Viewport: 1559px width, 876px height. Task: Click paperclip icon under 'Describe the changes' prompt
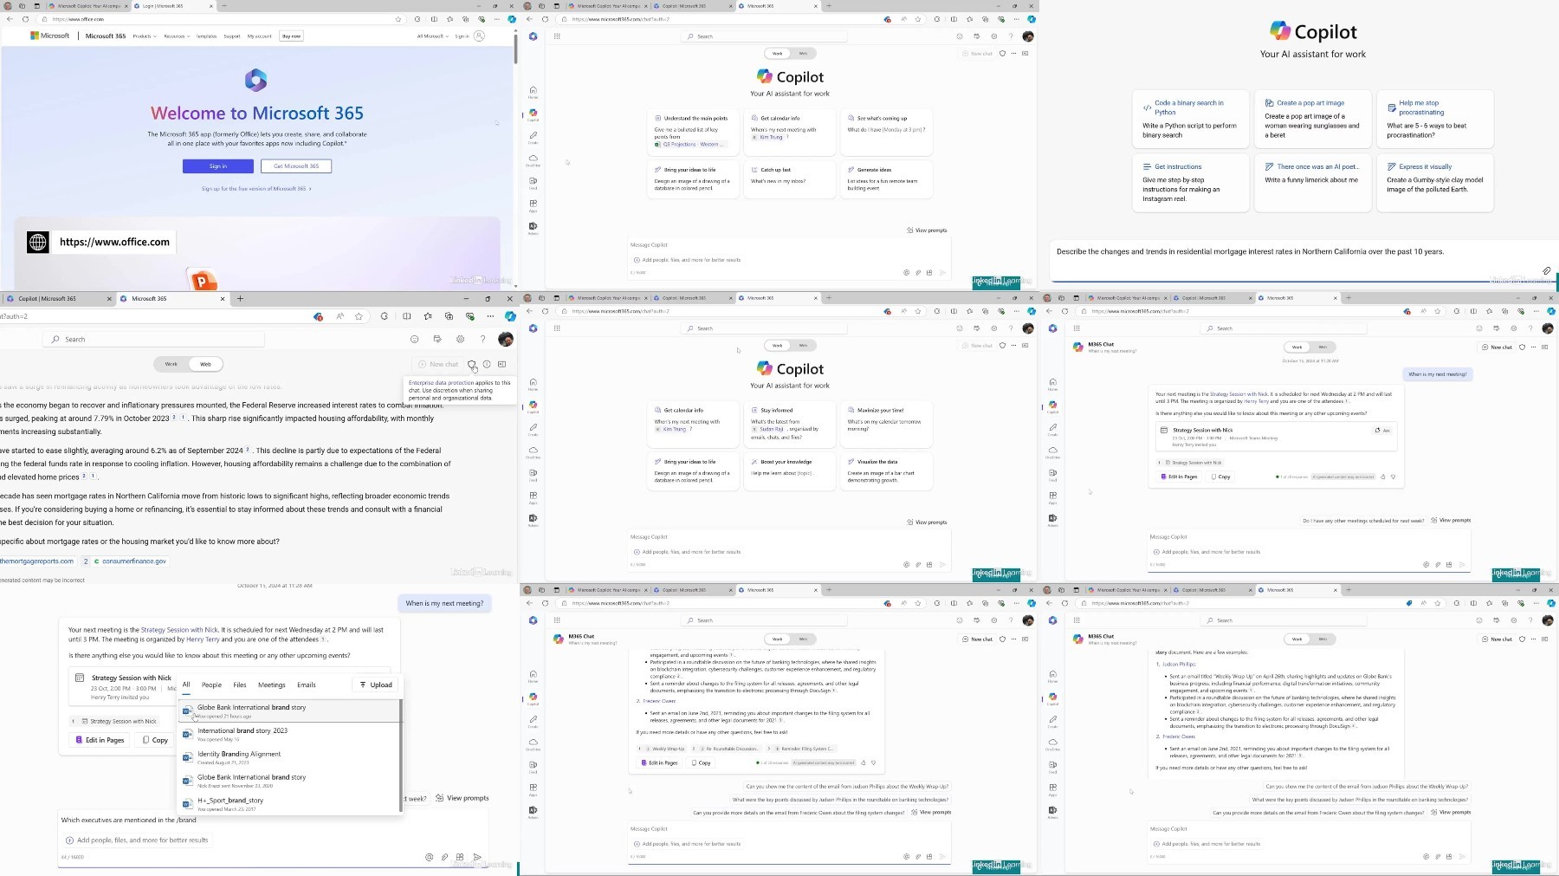[x=1547, y=271]
